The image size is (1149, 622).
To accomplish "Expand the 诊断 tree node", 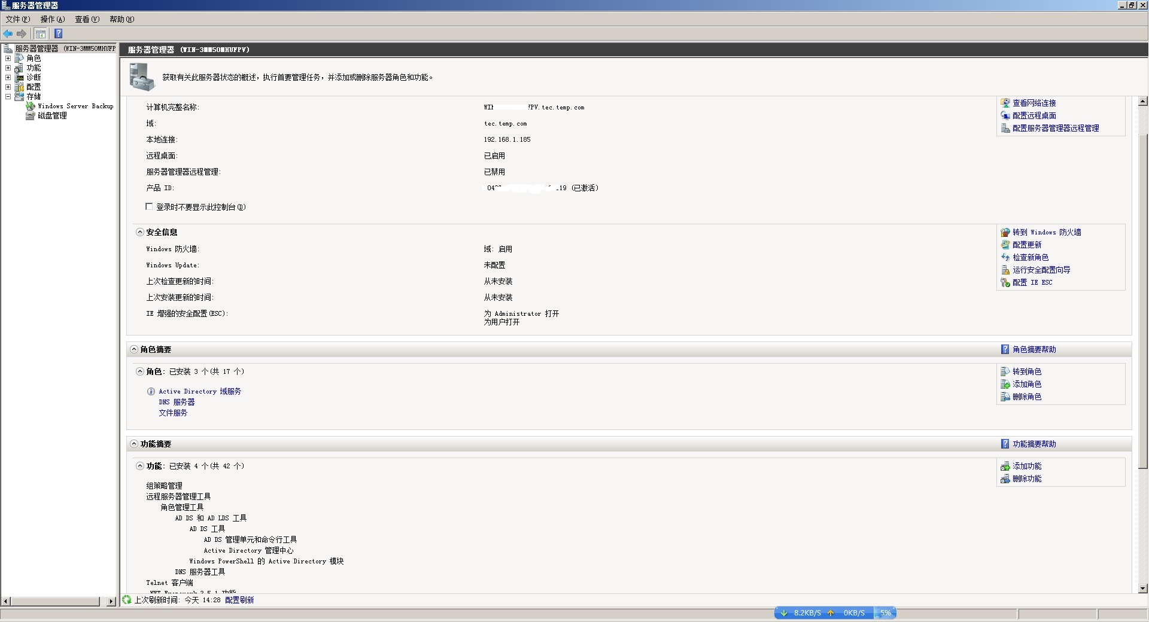I will [8, 77].
